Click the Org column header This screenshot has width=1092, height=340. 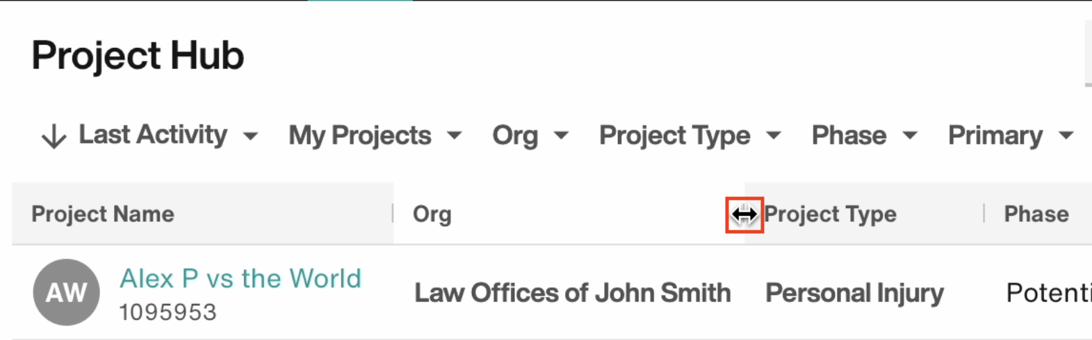click(432, 214)
